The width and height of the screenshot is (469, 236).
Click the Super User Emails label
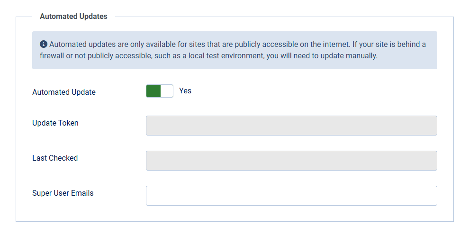point(63,193)
